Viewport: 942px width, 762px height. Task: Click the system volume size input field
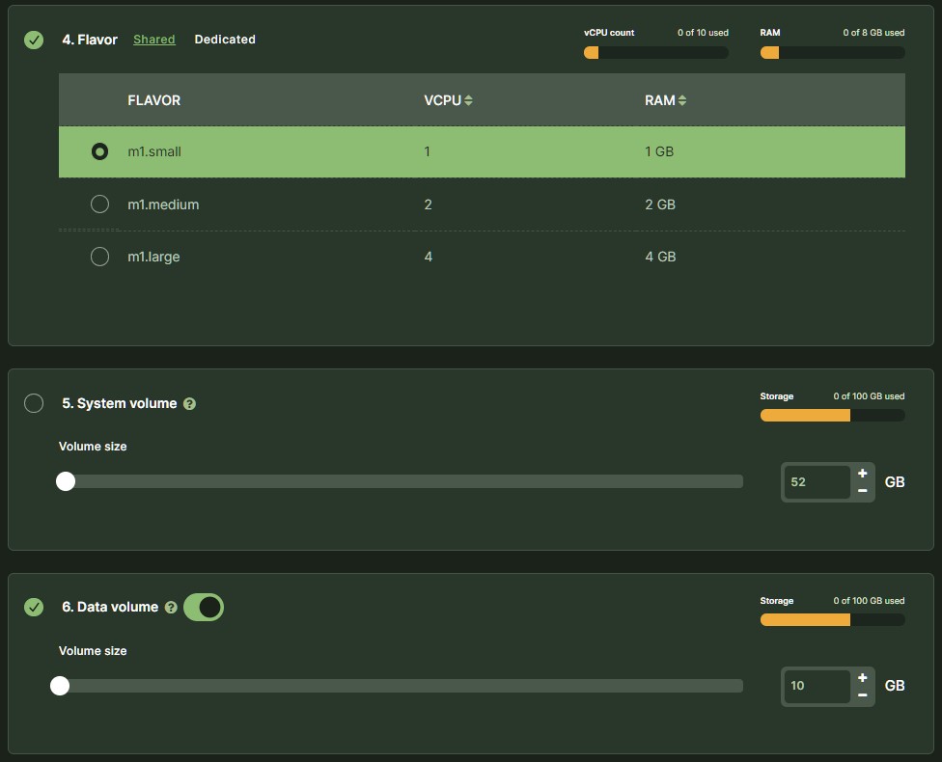click(x=816, y=482)
